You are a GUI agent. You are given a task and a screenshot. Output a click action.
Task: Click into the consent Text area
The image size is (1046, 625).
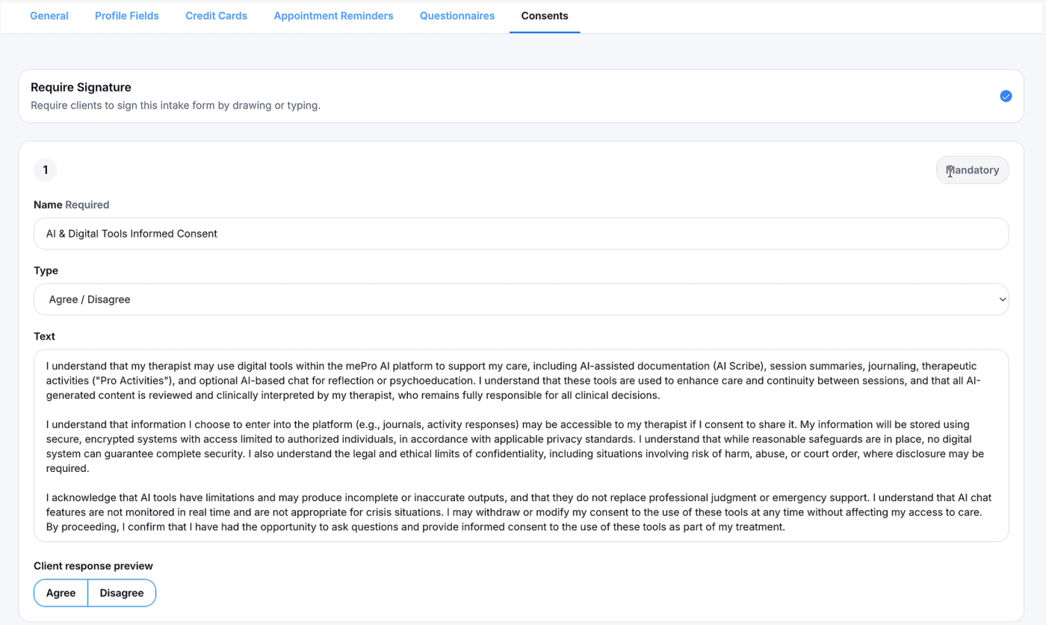pos(521,446)
